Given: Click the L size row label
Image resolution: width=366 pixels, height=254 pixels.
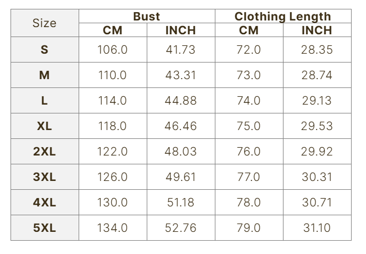Looking at the screenshot, I should click(44, 101).
